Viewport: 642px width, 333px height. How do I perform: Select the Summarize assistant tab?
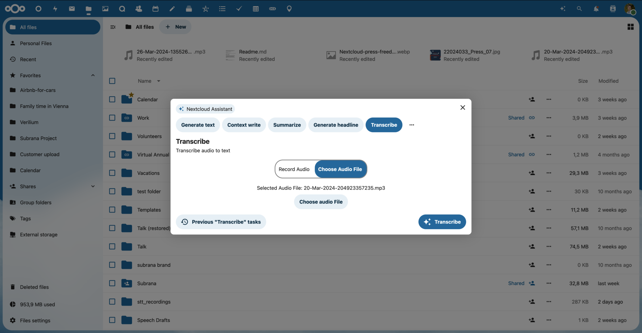click(x=287, y=125)
